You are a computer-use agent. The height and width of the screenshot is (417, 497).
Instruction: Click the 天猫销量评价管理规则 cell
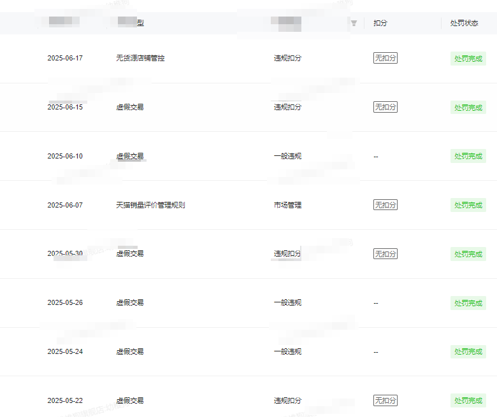150,205
